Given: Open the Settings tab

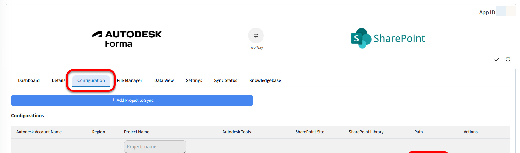Looking at the screenshot, I should tap(194, 80).
